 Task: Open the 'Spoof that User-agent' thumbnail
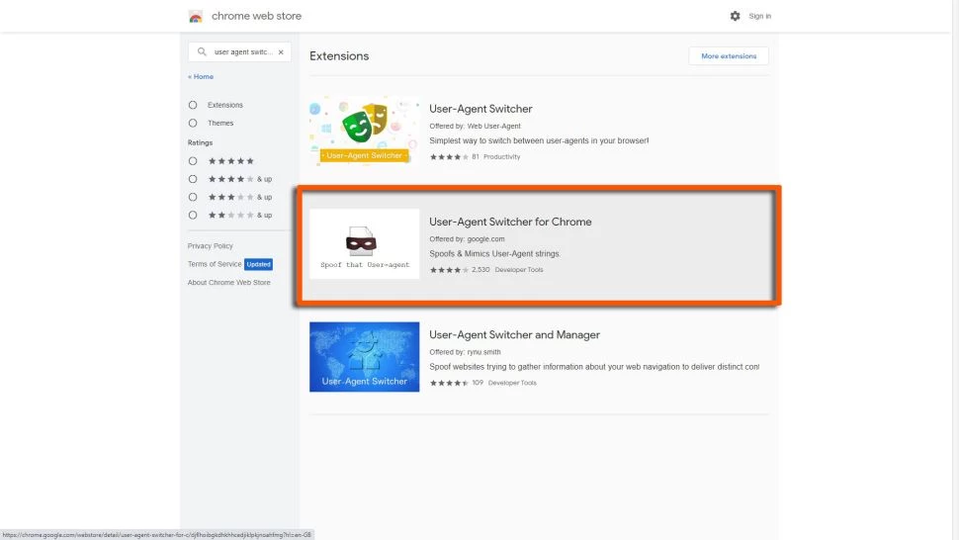click(x=364, y=243)
